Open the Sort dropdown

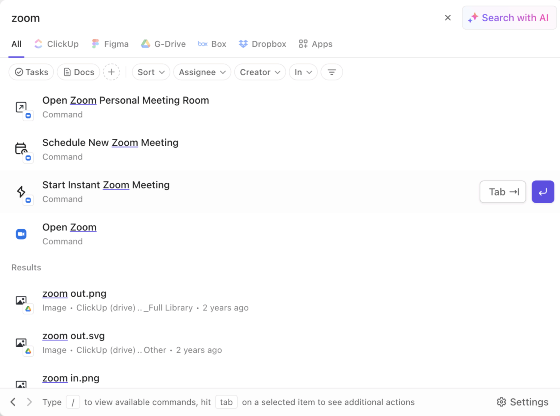click(x=151, y=72)
